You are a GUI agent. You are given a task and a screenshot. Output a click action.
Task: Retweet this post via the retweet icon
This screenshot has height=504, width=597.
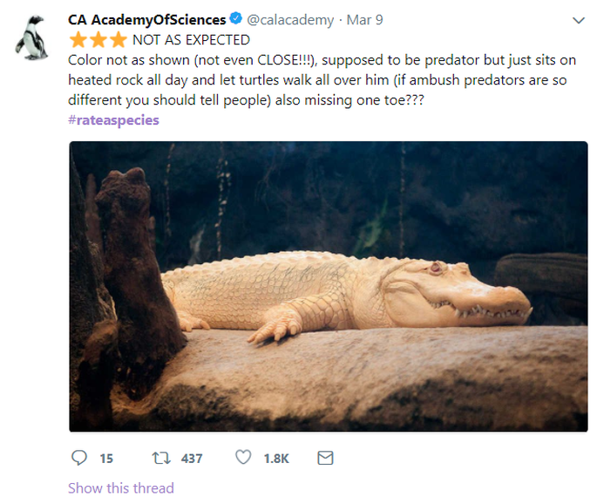(x=161, y=458)
